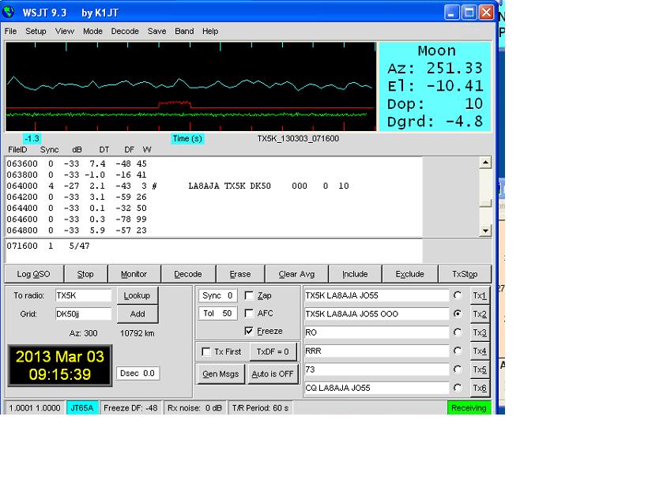Click the Exclude button
The height and width of the screenshot is (499, 667).
[x=409, y=274]
